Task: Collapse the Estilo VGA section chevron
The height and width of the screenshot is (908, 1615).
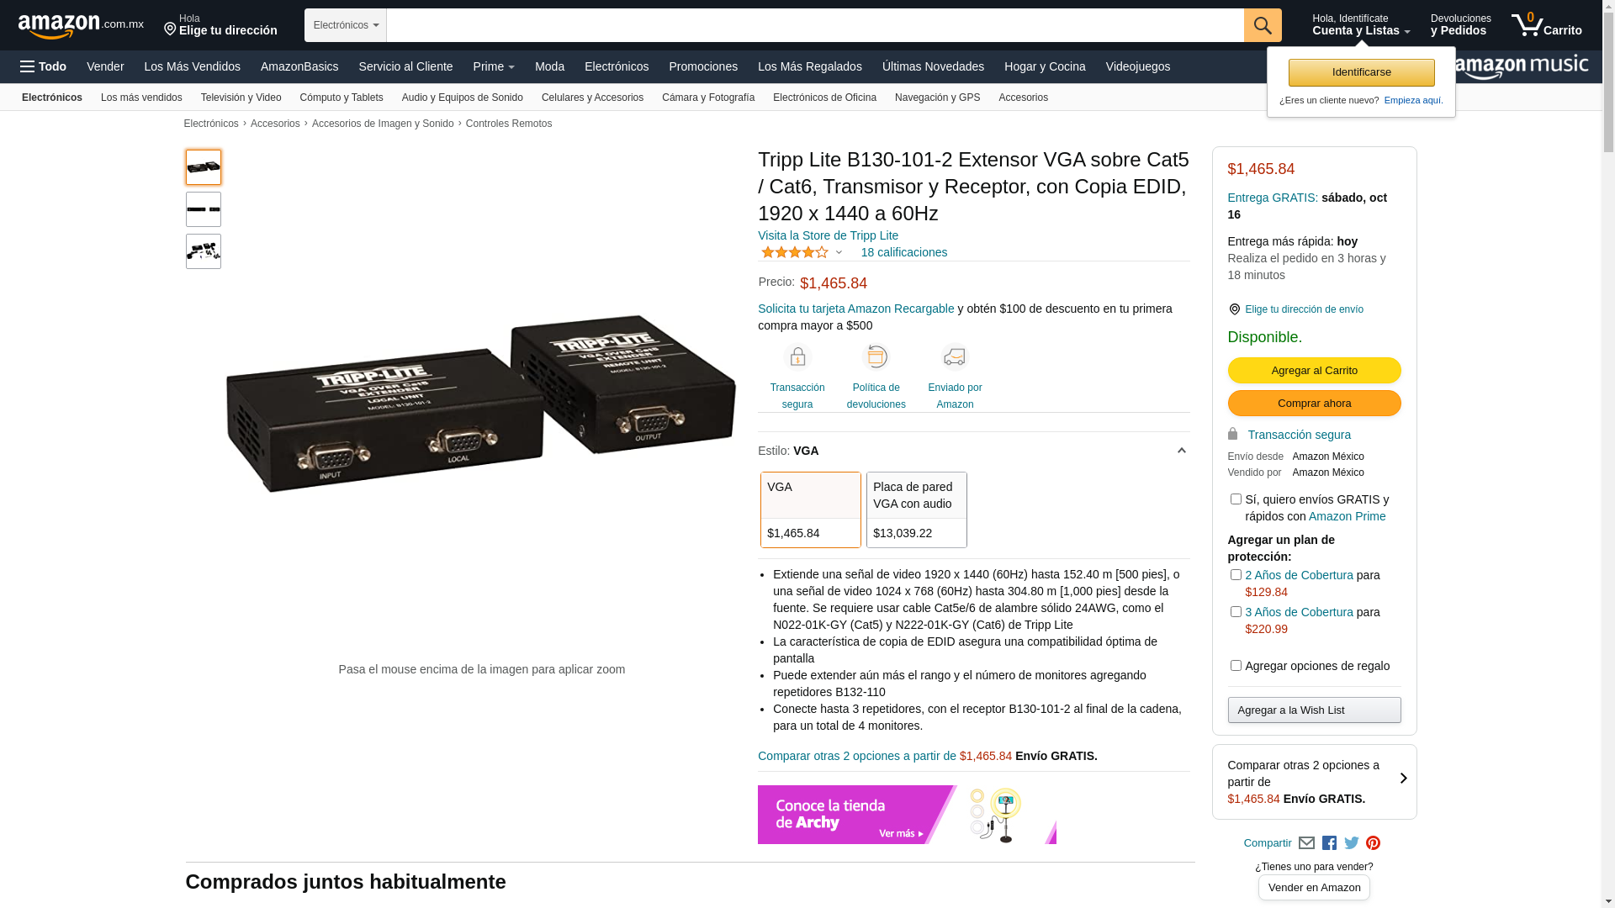Action: point(1181,451)
